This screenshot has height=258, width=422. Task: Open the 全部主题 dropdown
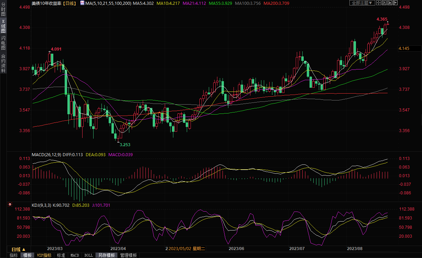[x=361, y=3]
